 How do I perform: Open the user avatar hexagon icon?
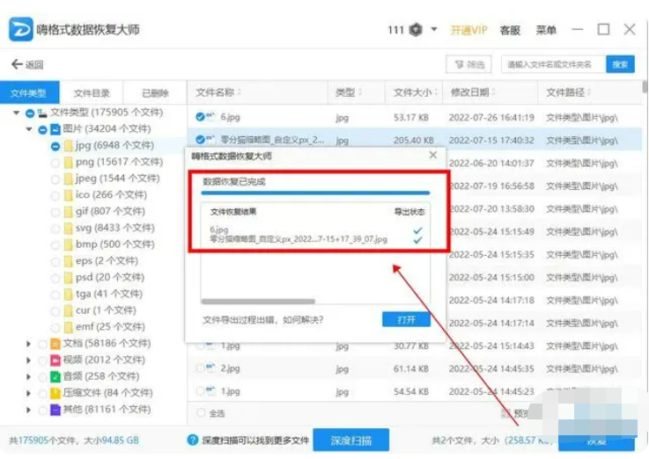coord(416,30)
